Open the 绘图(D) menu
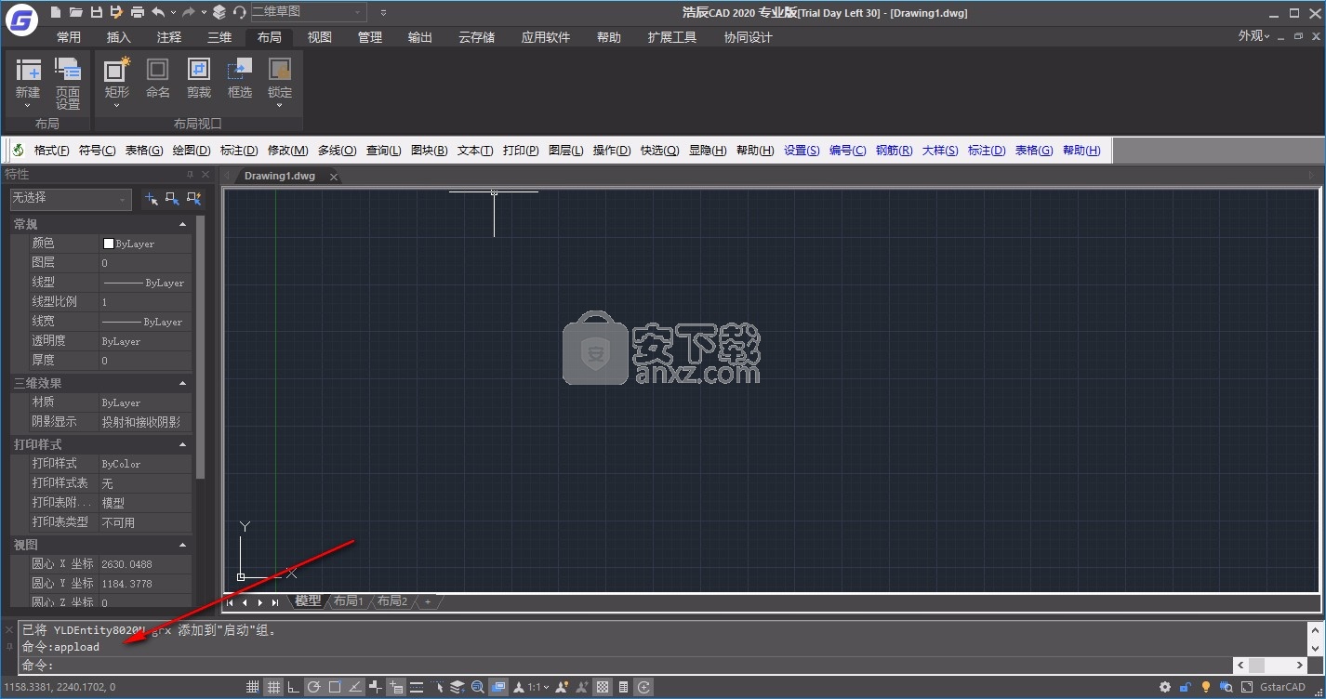 click(192, 151)
